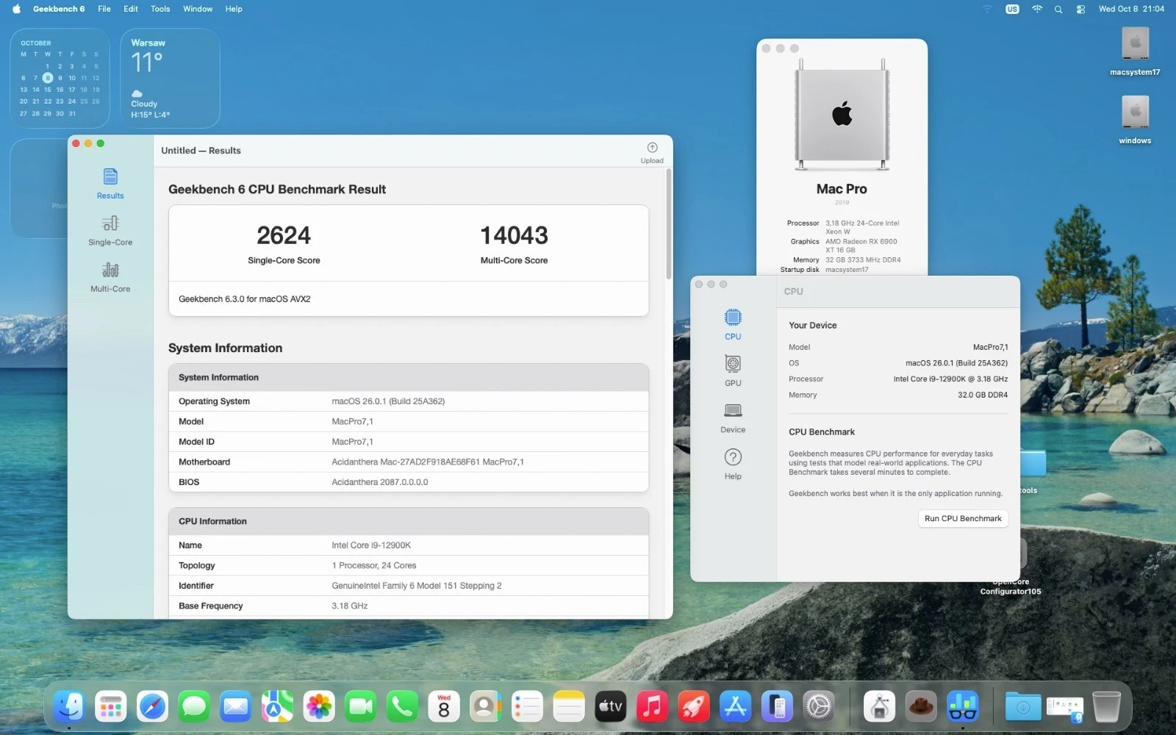Open the File menu
This screenshot has width=1176, height=735.
(x=104, y=9)
